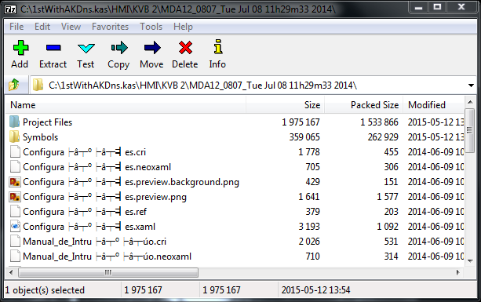Click size value 359 065
Viewport: 481px width, 302px height.
click(x=304, y=137)
